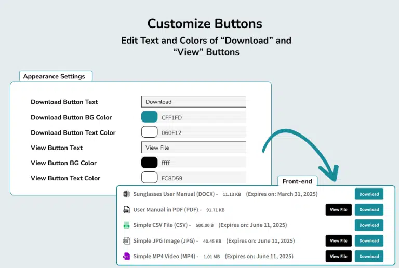Open the View Button Text Color swatch
The image size is (399, 268).
[x=149, y=178]
